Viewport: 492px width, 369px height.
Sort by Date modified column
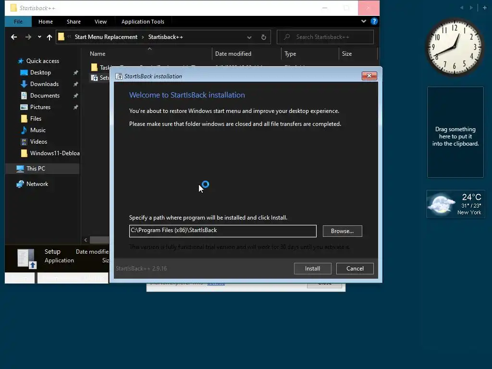tap(233, 54)
